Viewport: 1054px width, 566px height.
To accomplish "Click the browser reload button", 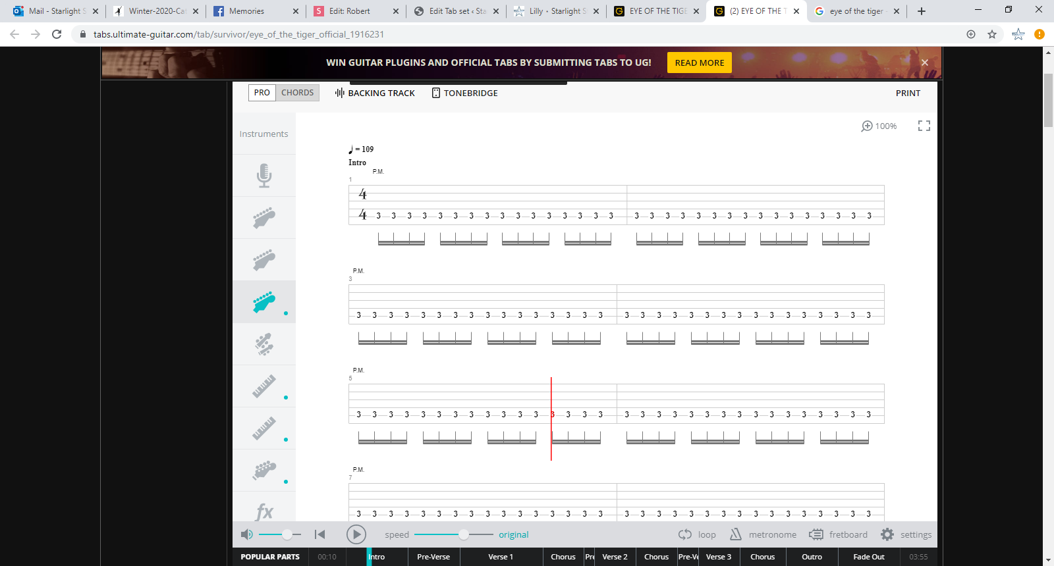I will point(57,34).
